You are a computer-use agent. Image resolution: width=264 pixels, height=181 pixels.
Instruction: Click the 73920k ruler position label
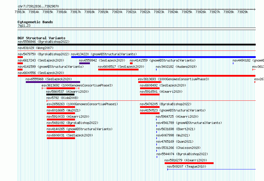[117, 12]
